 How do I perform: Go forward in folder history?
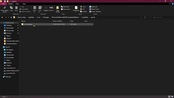(6, 17)
